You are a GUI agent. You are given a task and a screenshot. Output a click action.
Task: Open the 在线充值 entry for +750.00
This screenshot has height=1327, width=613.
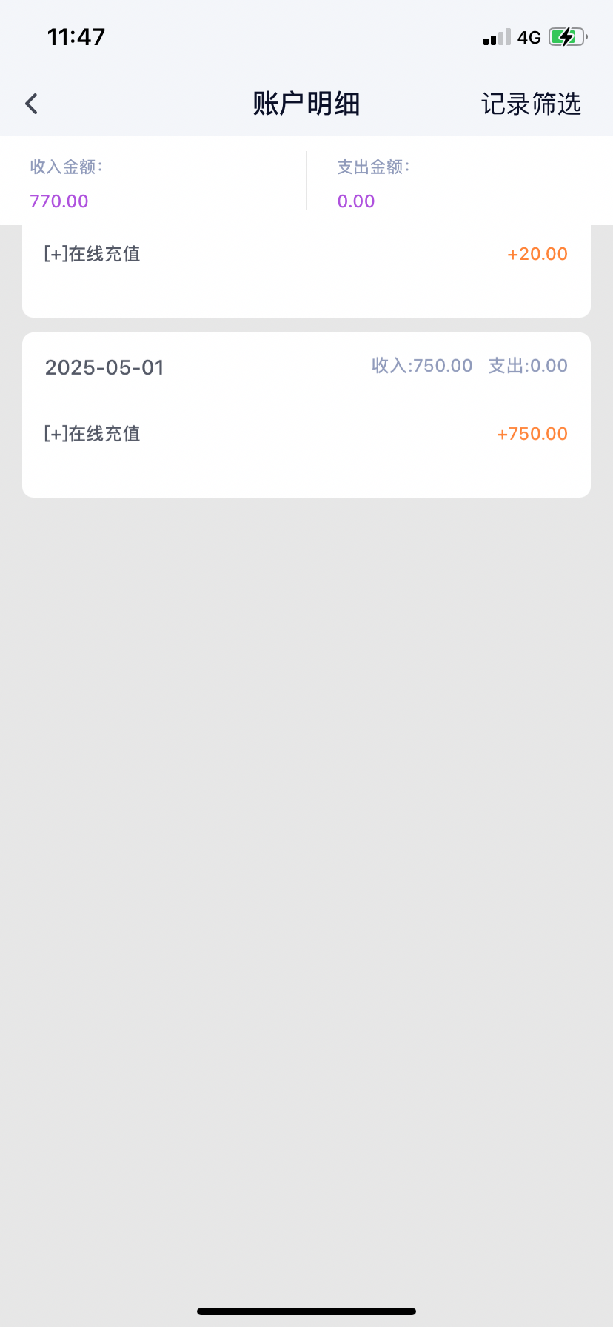tap(93, 434)
